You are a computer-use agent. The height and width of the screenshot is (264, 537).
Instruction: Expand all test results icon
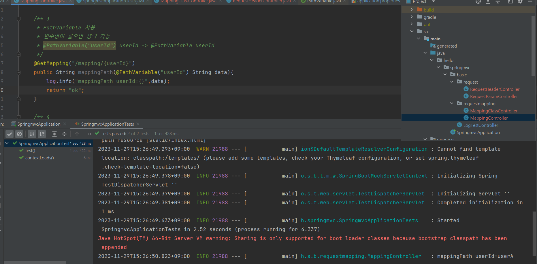click(x=54, y=134)
